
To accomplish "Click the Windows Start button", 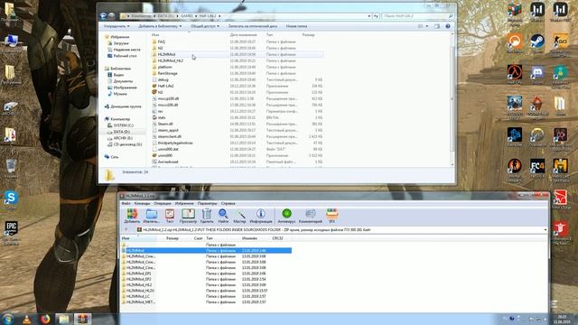I will (x=7, y=319).
